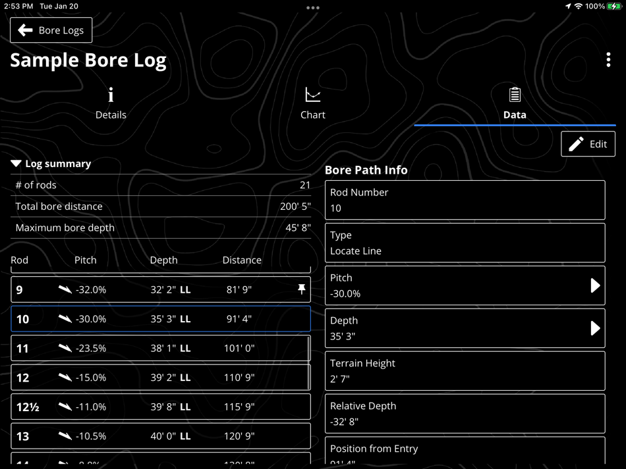Expand the Pitch field arrow
626x469 pixels.
[595, 285]
